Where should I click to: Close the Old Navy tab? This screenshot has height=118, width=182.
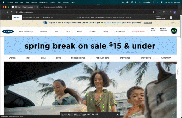(x=37, y=7)
